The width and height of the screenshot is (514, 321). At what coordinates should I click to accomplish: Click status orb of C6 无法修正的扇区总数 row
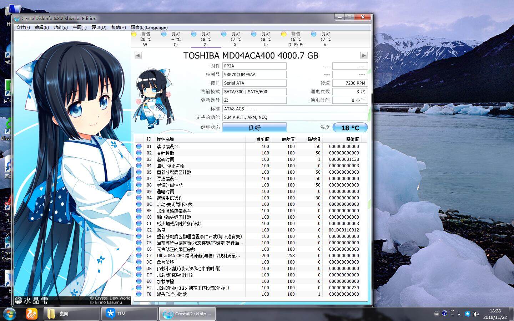point(139,249)
